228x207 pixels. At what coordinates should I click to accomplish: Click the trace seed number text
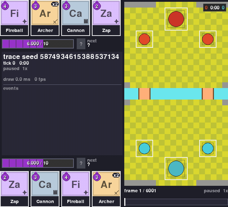[80, 56]
